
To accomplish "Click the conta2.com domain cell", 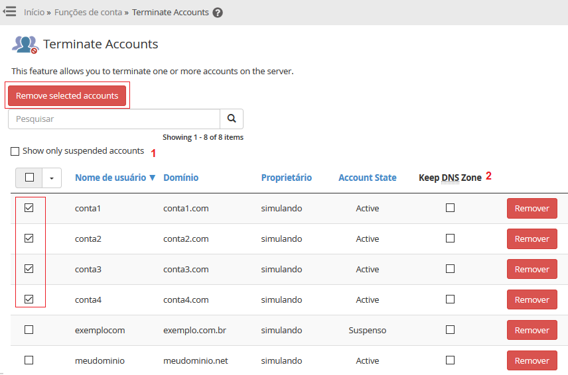I will coord(186,239).
